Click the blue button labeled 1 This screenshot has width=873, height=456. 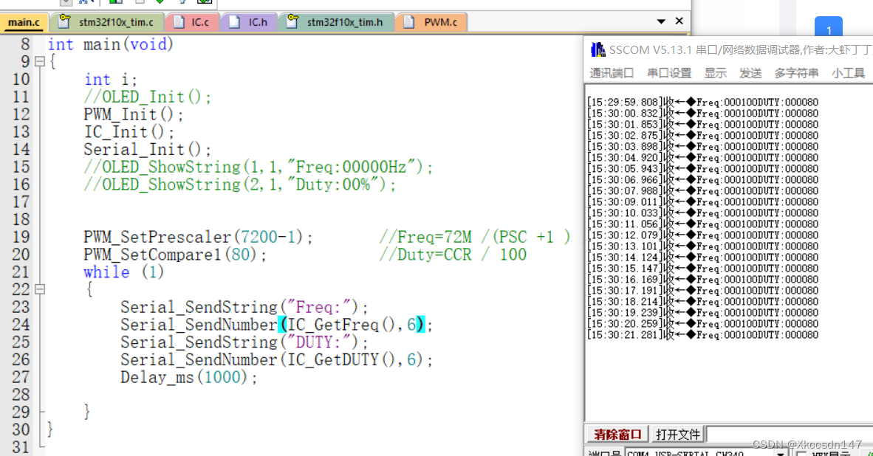point(829,27)
